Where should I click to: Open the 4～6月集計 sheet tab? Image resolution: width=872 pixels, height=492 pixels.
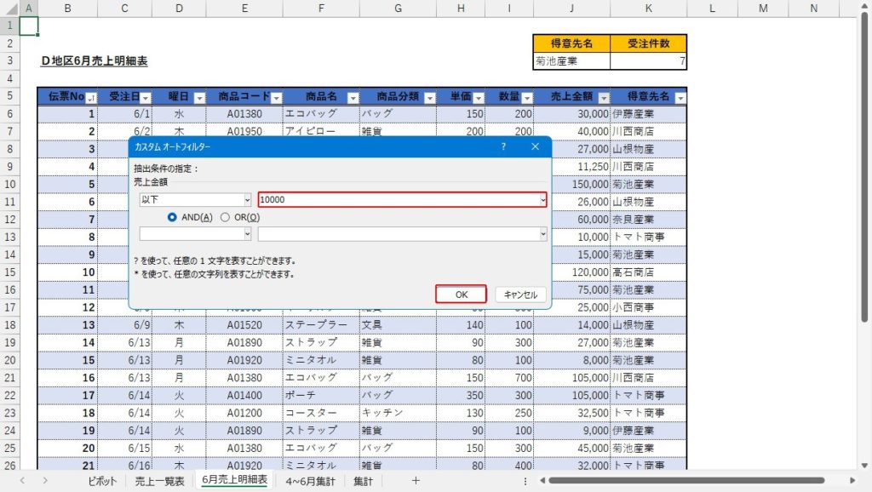coord(312,481)
